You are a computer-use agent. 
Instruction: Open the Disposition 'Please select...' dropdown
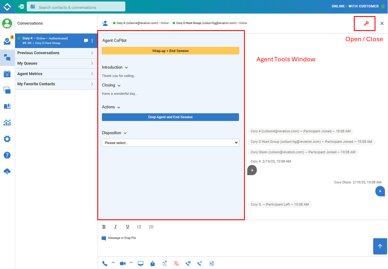point(170,143)
